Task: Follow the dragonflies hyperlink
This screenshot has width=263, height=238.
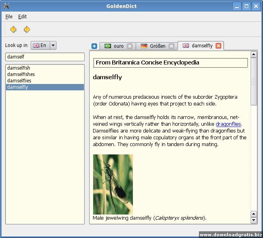Action: [228, 124]
